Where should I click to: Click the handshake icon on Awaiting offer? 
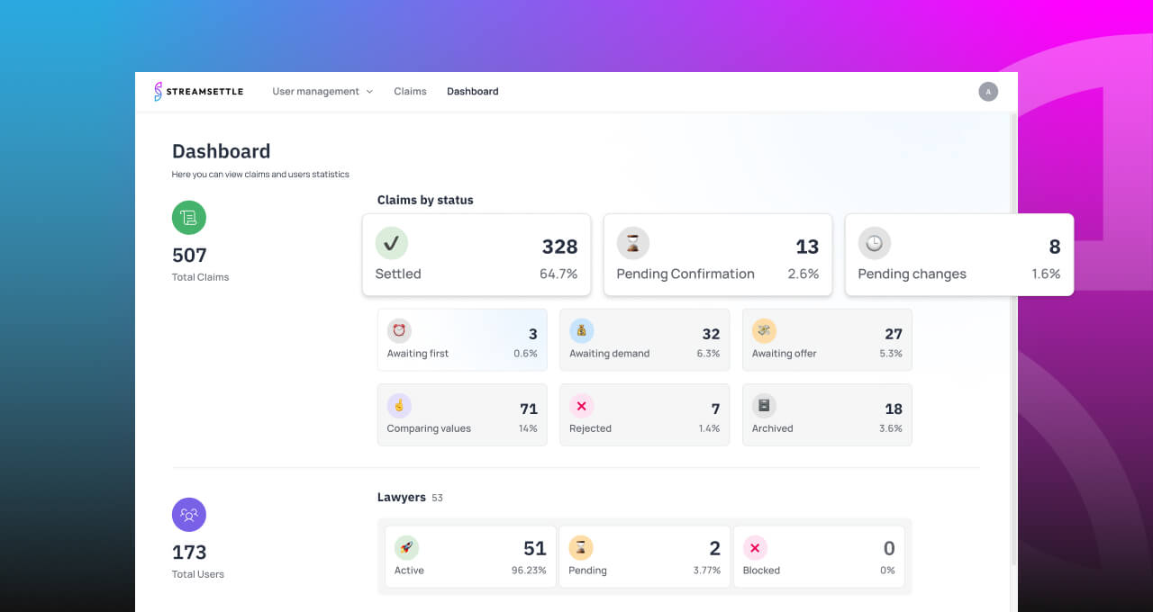764,330
